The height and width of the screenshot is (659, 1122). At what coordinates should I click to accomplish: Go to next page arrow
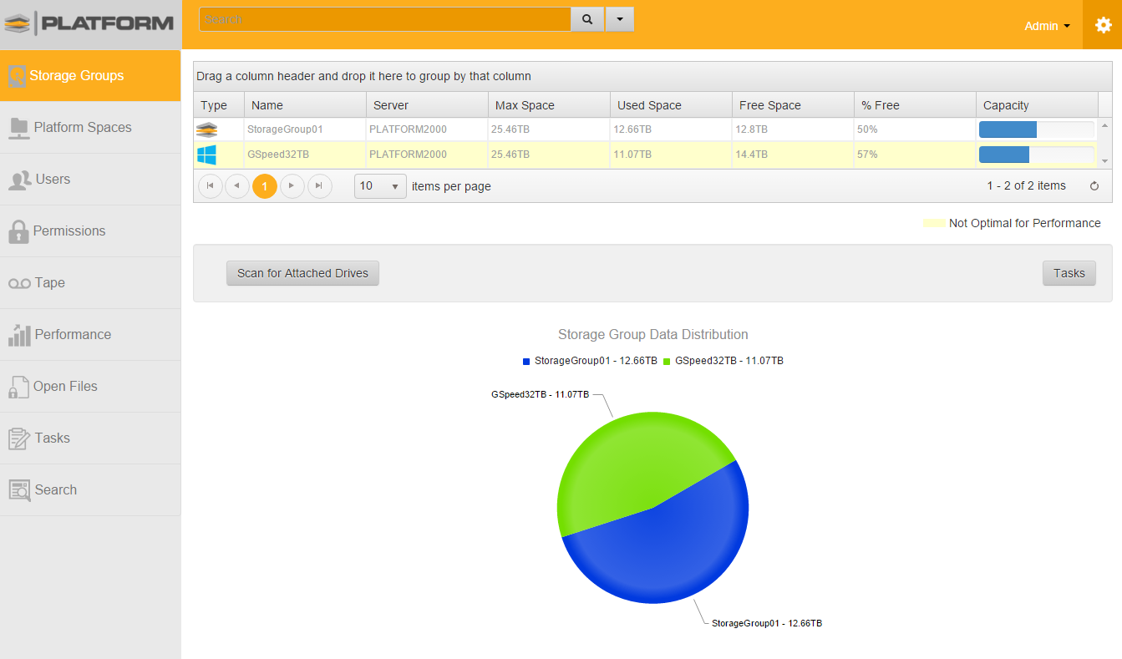tap(292, 186)
